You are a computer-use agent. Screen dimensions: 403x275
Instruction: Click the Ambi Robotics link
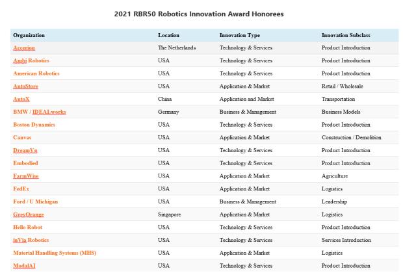coord(31,60)
